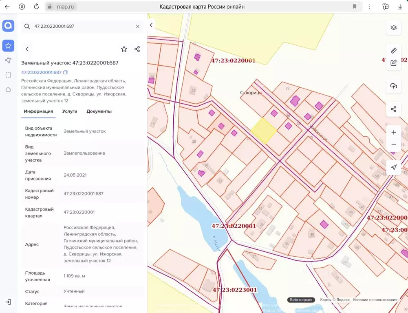
Task: Clear the search field text
Action: point(138,27)
